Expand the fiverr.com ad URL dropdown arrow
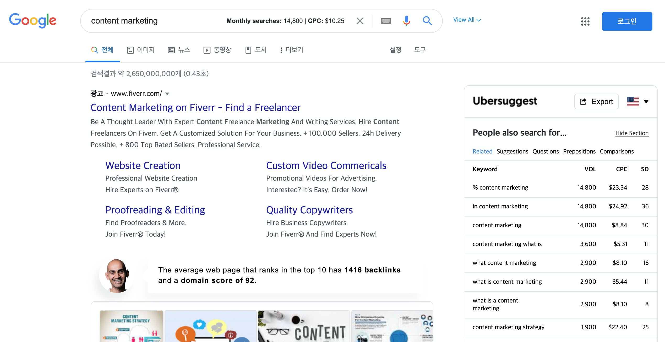The height and width of the screenshot is (342, 665). 167,94
